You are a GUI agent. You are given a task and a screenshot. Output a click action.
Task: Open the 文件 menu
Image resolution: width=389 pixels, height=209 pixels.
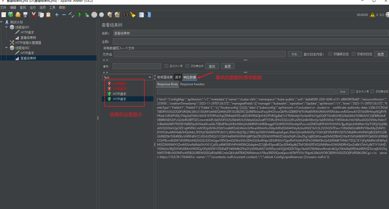pyautogui.click(x=3, y=7)
